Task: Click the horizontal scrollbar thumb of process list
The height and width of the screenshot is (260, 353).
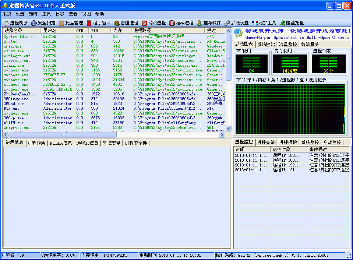Action: [x=63, y=135]
